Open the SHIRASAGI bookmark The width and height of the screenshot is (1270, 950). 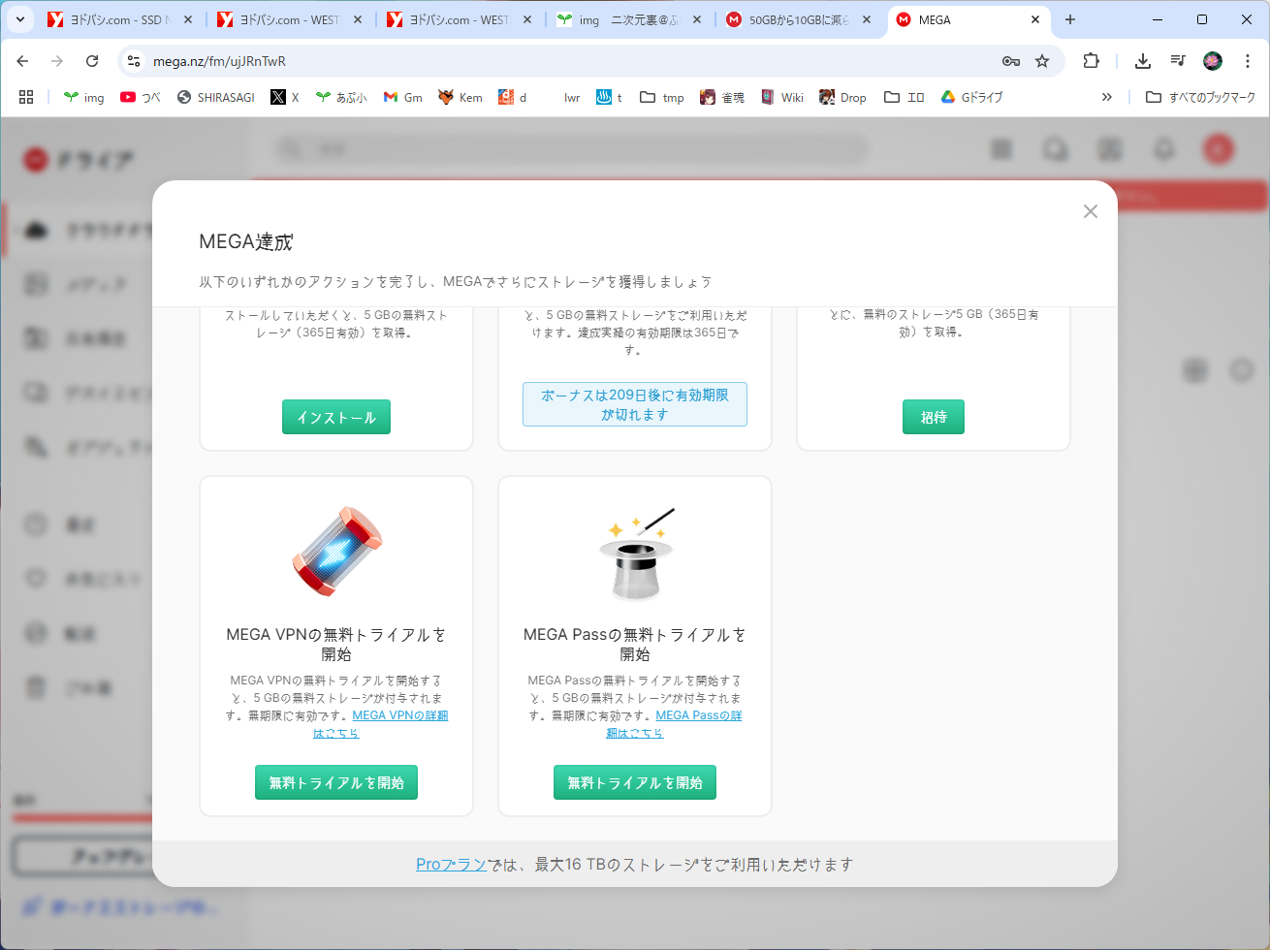(216, 97)
